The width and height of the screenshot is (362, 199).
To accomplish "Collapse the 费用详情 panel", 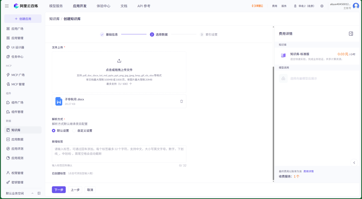I will (x=351, y=34).
